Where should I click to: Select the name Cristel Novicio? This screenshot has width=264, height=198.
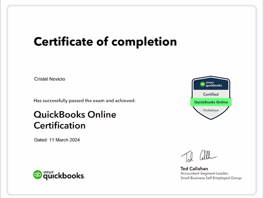click(x=50, y=79)
